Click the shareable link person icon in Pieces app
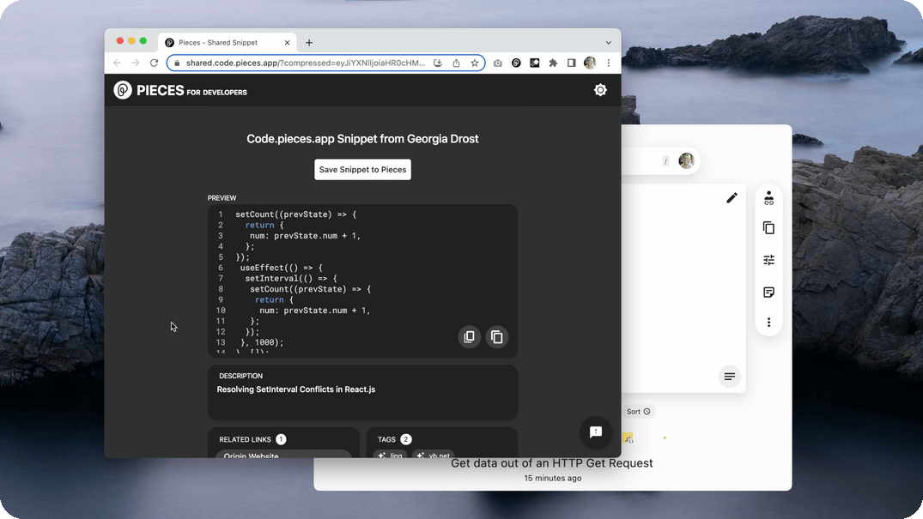Viewport: 923px width, 519px height. (x=768, y=197)
